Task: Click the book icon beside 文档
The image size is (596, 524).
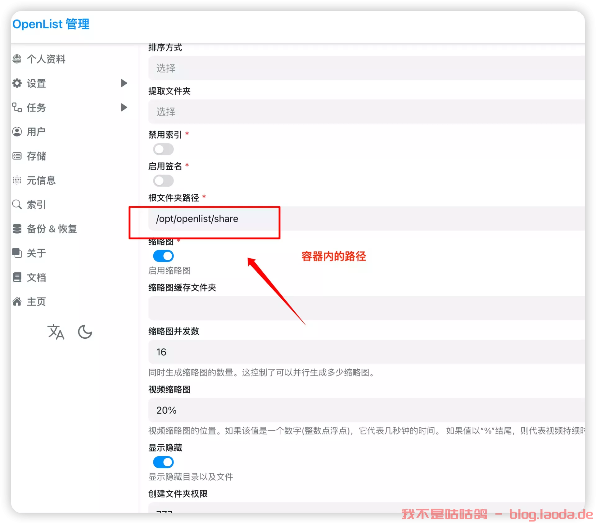Action: click(17, 277)
